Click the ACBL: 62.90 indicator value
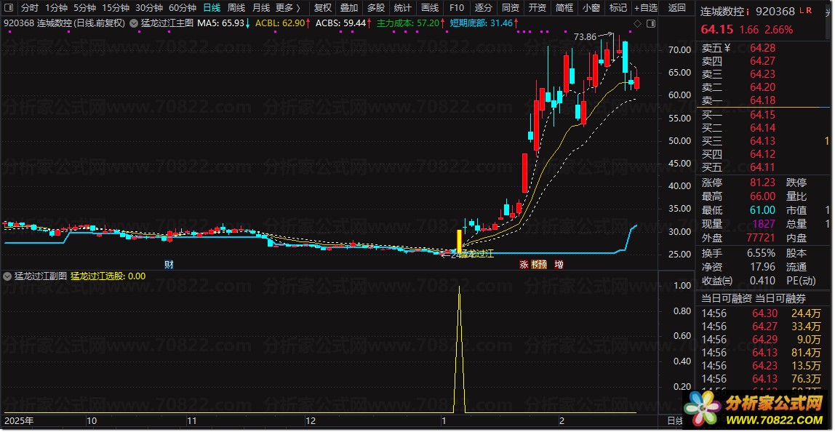 [x=280, y=23]
